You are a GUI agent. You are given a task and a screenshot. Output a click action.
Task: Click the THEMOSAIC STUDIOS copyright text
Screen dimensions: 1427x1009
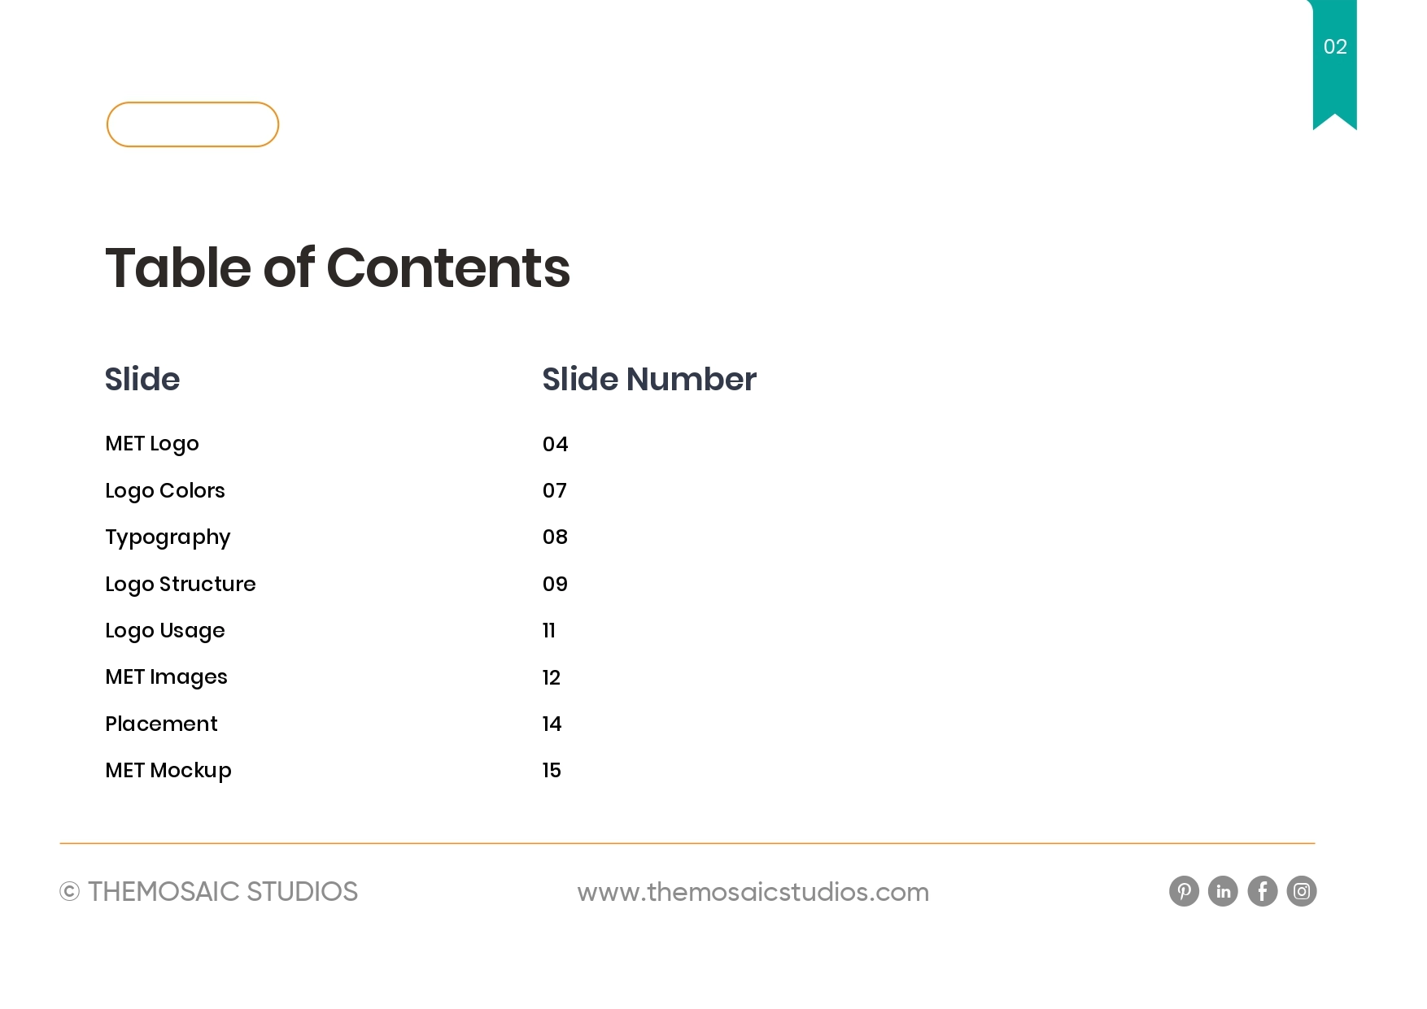pos(209,892)
